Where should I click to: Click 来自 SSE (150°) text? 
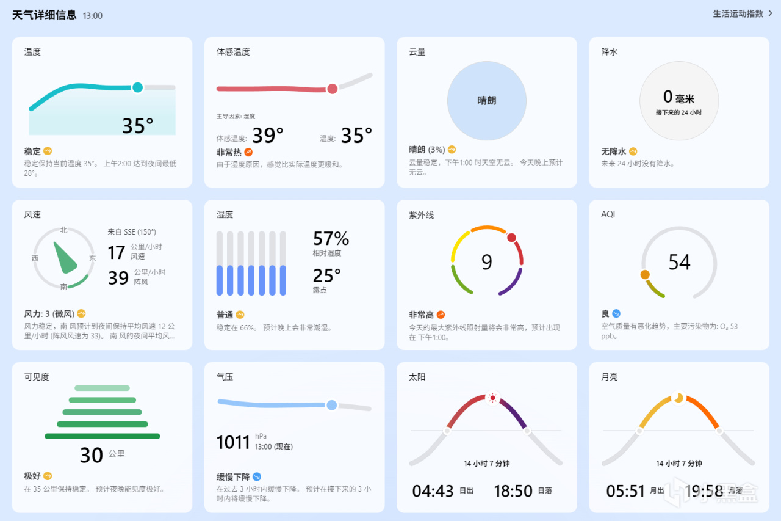132,231
